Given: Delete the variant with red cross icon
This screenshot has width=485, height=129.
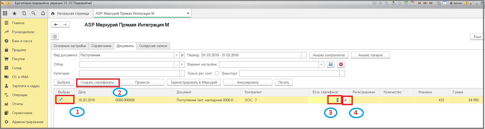Looking at the screenshot, I should coord(341,64).
